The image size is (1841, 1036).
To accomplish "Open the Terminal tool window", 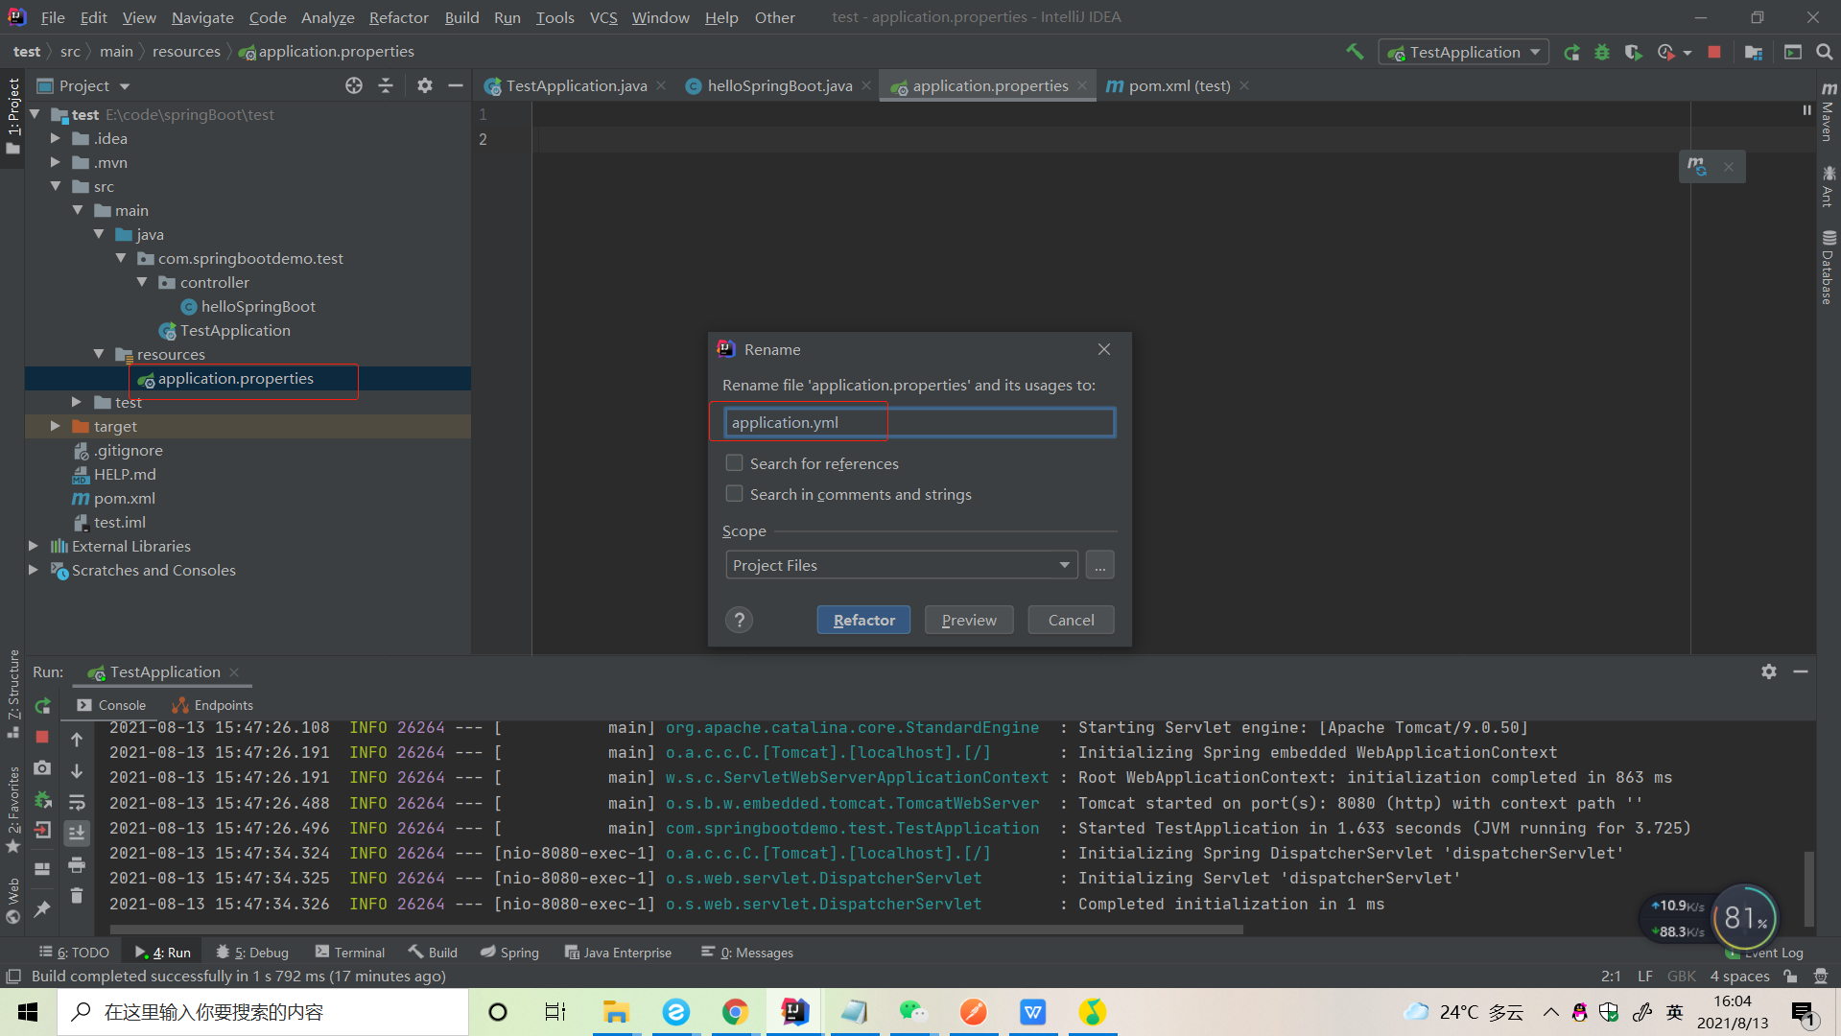I will [x=350, y=953].
